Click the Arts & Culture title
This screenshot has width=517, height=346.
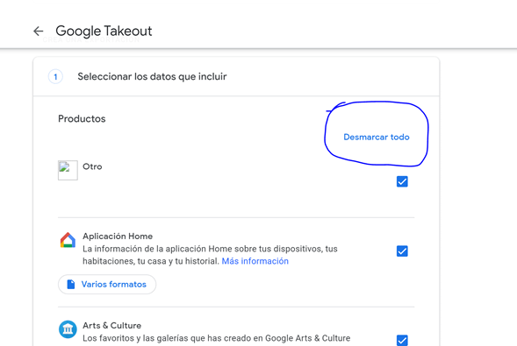click(x=111, y=326)
